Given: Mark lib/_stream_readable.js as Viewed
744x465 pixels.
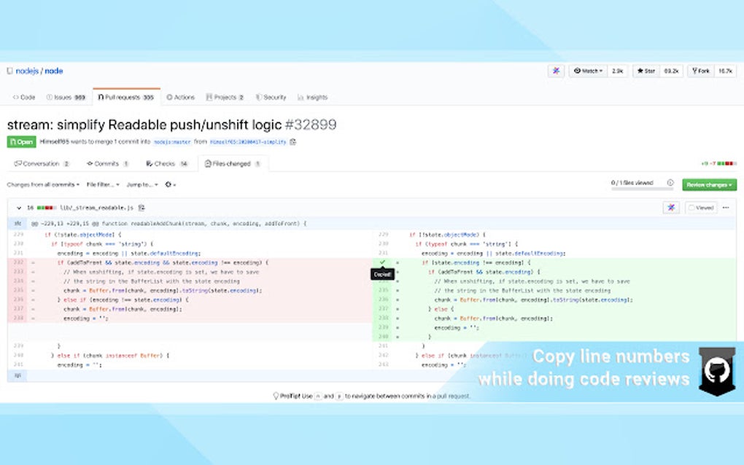Looking at the screenshot, I should [702, 208].
